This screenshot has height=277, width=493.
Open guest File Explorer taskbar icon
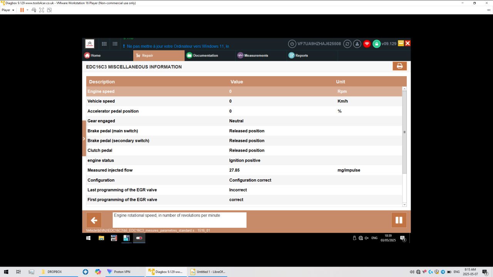click(101, 238)
